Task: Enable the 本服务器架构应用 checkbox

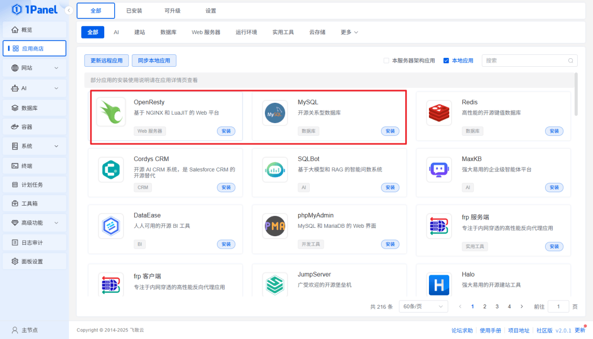Action: (x=386, y=61)
